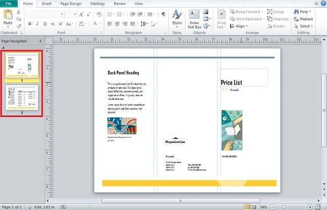Click the Decrease Indent icon
327x210 pixels.
(132, 14)
